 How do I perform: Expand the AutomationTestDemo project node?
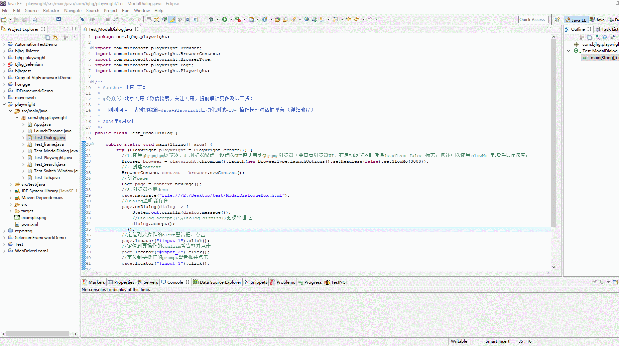pos(4,44)
